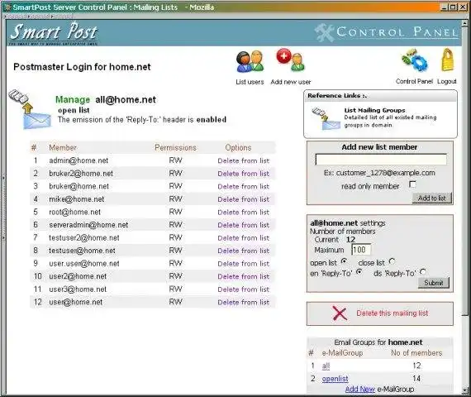This screenshot has height=397, width=471.
Task: Click the Options column header
Action: pyautogui.click(x=238, y=148)
